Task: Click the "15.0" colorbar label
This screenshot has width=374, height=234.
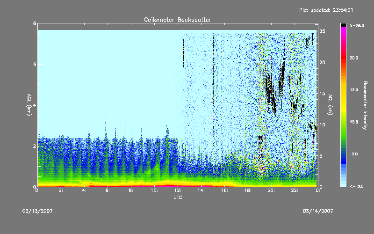Action: [354, 90]
